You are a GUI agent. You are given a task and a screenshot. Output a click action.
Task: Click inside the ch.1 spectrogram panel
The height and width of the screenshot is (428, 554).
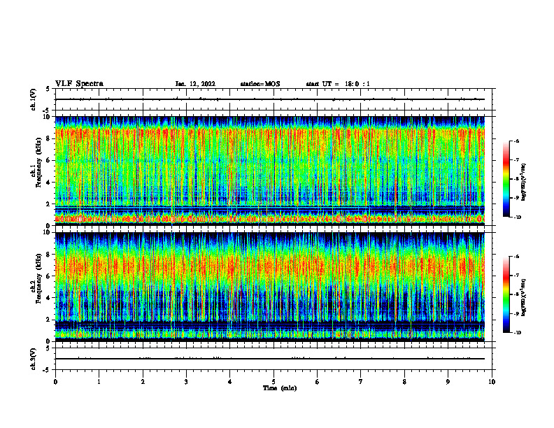pyautogui.click(x=270, y=171)
